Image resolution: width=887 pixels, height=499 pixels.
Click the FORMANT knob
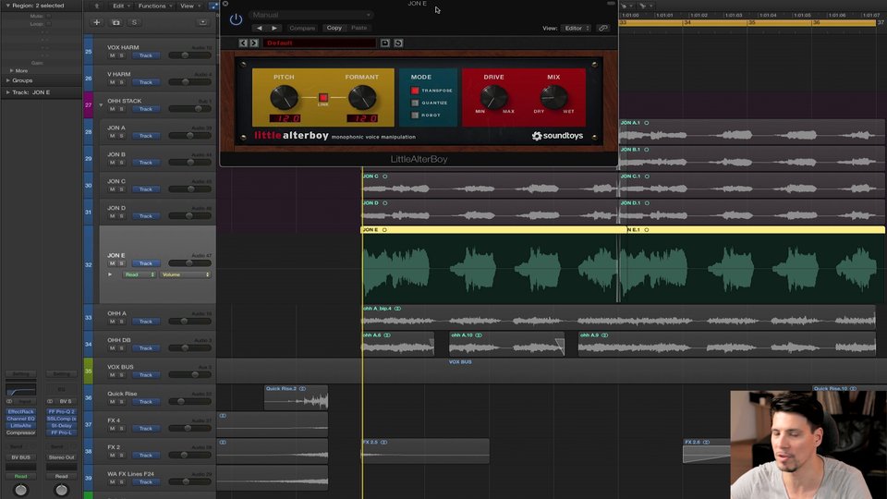point(362,97)
